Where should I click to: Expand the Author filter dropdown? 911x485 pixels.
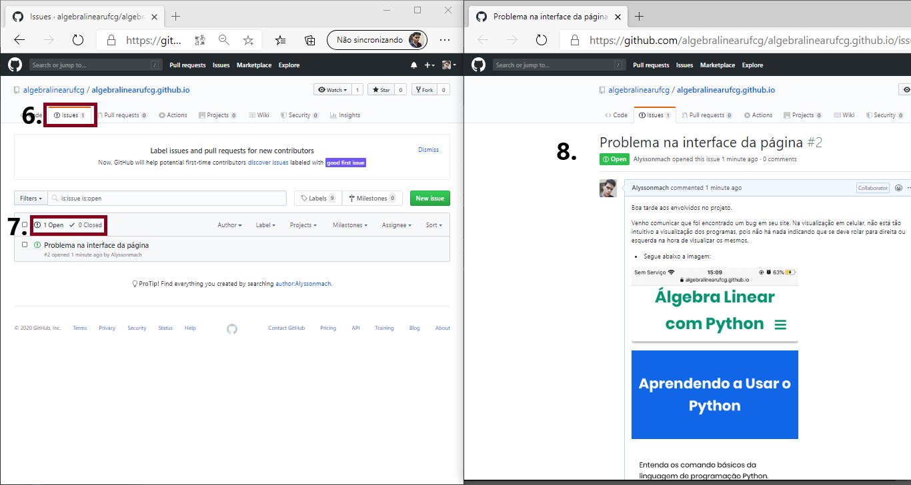229,225
